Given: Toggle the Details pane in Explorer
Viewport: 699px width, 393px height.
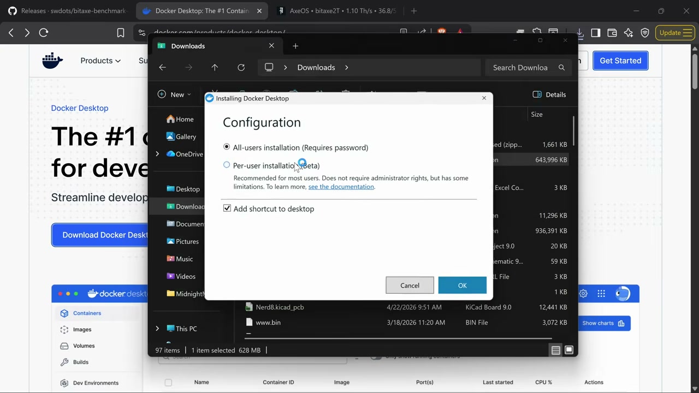Looking at the screenshot, I should 549,94.
